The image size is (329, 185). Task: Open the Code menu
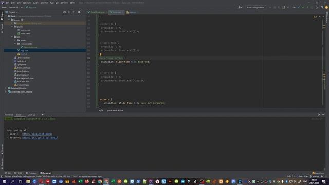(36, 3)
